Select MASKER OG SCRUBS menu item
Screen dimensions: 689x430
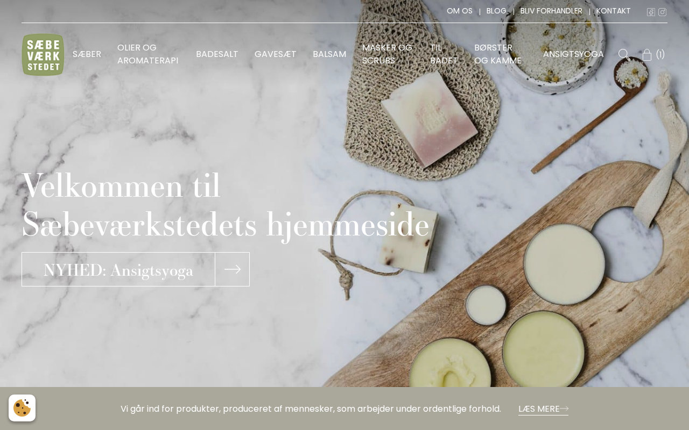point(387,54)
